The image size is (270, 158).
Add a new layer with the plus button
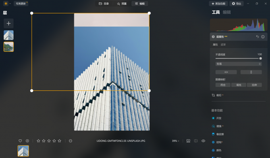tap(9, 23)
